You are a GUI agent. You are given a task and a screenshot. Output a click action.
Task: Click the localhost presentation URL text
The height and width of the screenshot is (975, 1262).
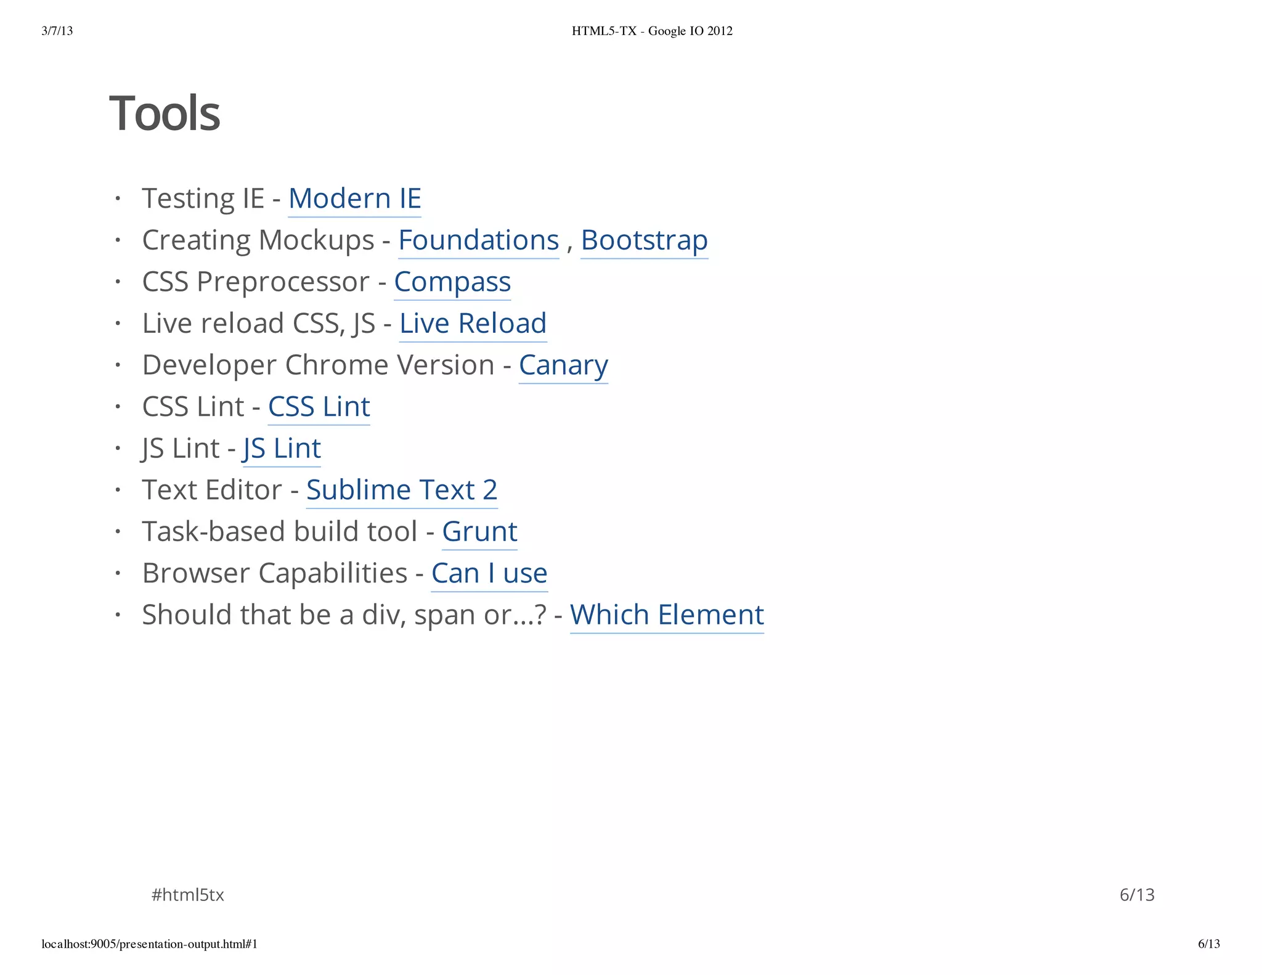[149, 944]
